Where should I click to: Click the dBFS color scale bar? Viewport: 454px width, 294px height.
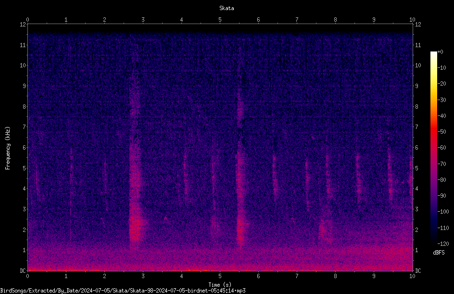[x=433, y=147]
